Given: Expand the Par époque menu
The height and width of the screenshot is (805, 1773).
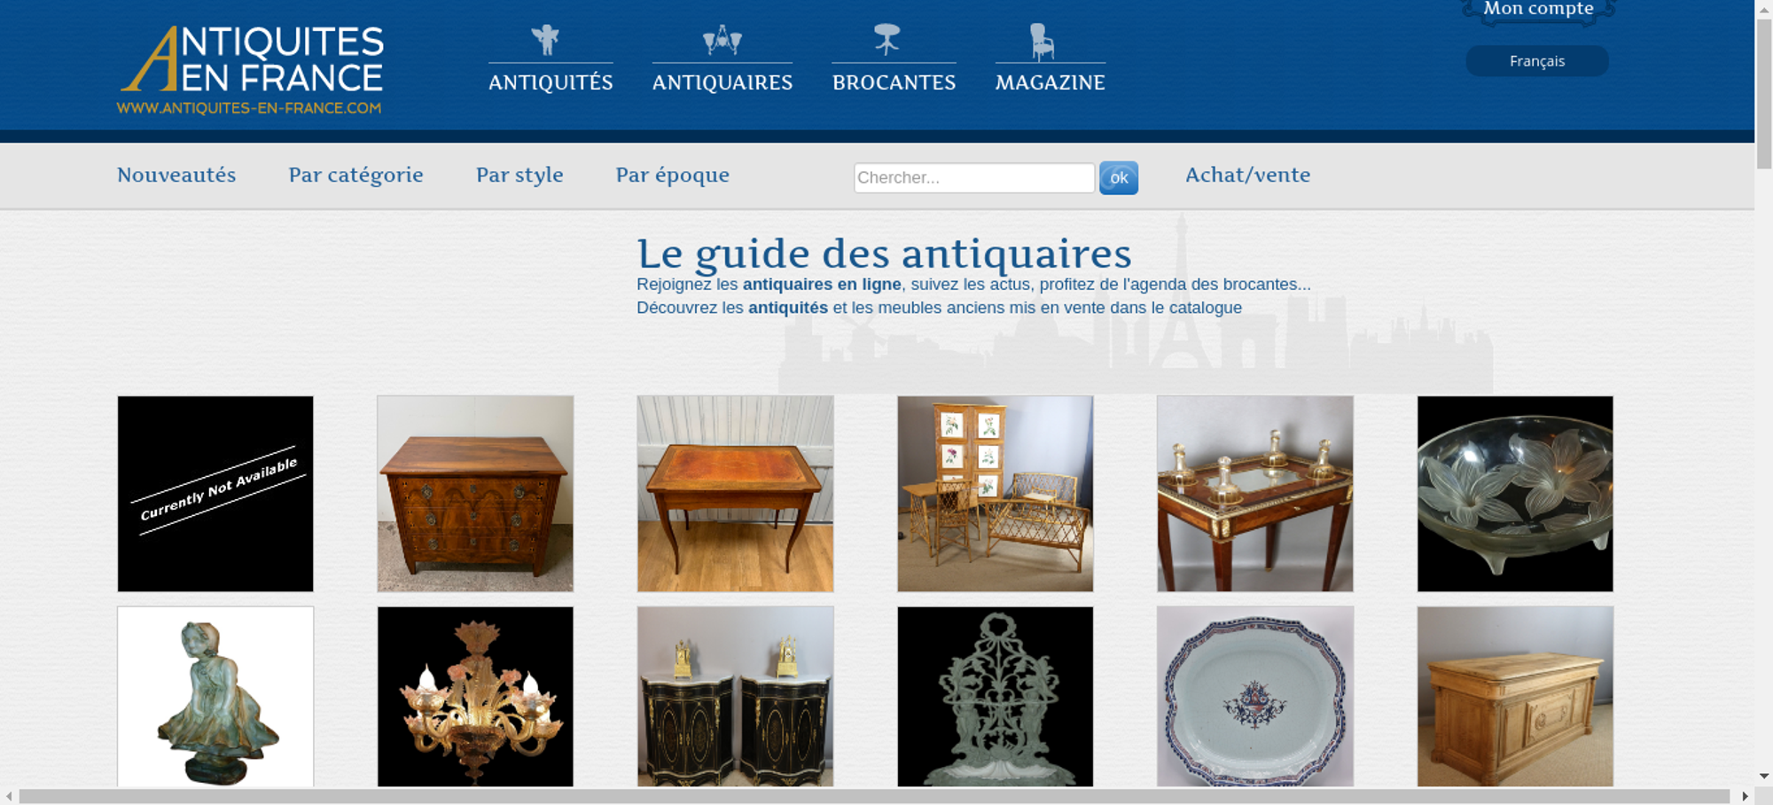Looking at the screenshot, I should [x=672, y=175].
